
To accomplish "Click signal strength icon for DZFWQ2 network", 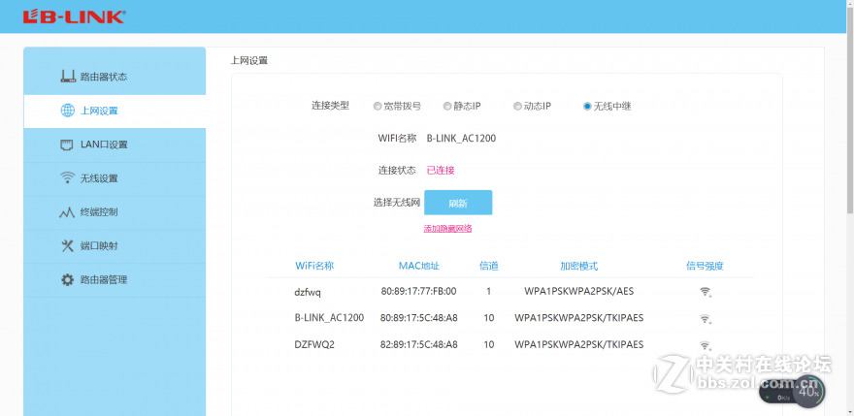I will point(705,345).
